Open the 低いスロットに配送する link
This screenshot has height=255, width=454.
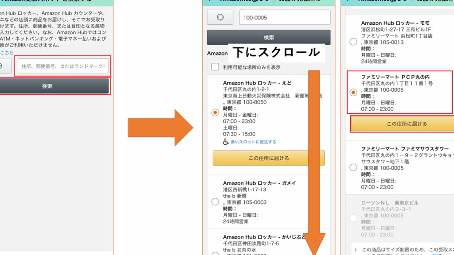(x=253, y=142)
